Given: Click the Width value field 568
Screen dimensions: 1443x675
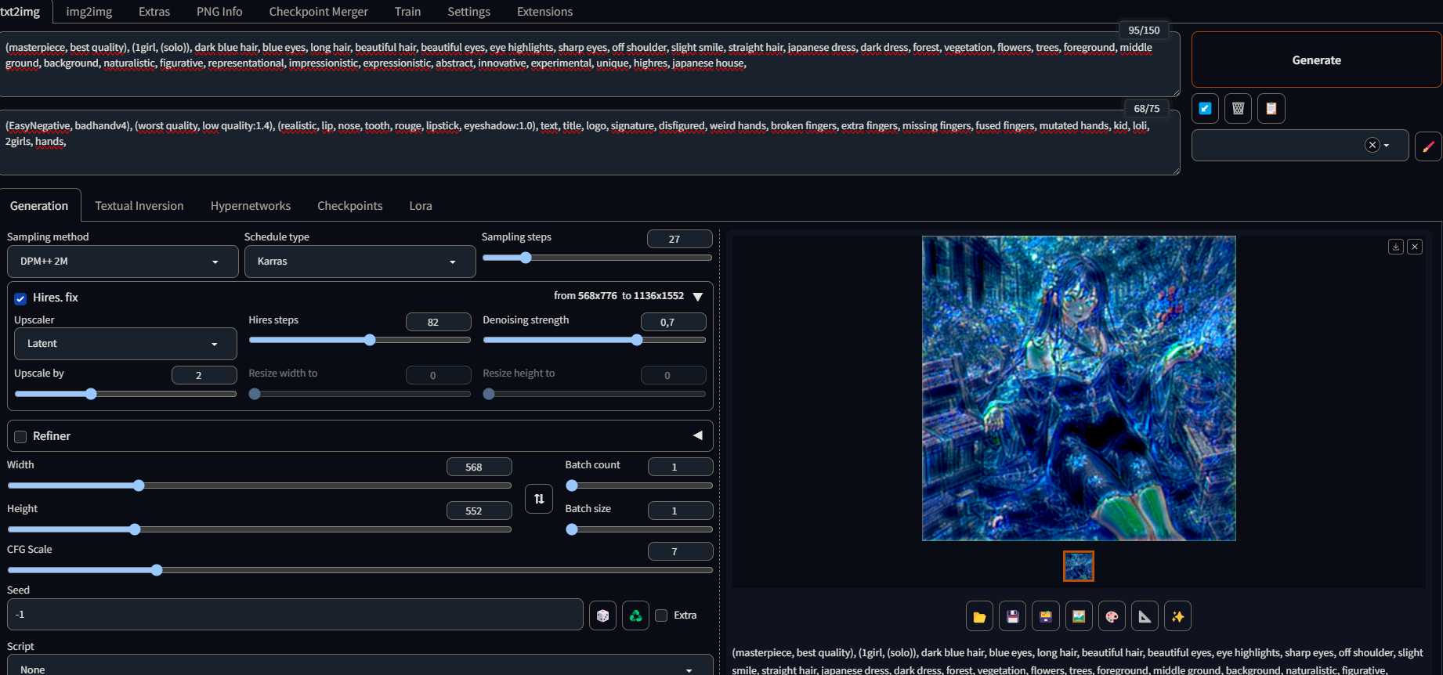Looking at the screenshot, I should point(479,467).
